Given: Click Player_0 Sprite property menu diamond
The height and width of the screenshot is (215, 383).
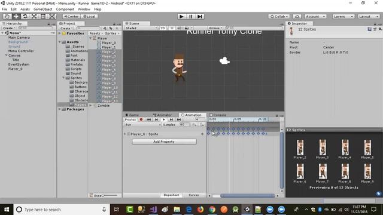Looking at the screenshot, I should coord(202,134).
